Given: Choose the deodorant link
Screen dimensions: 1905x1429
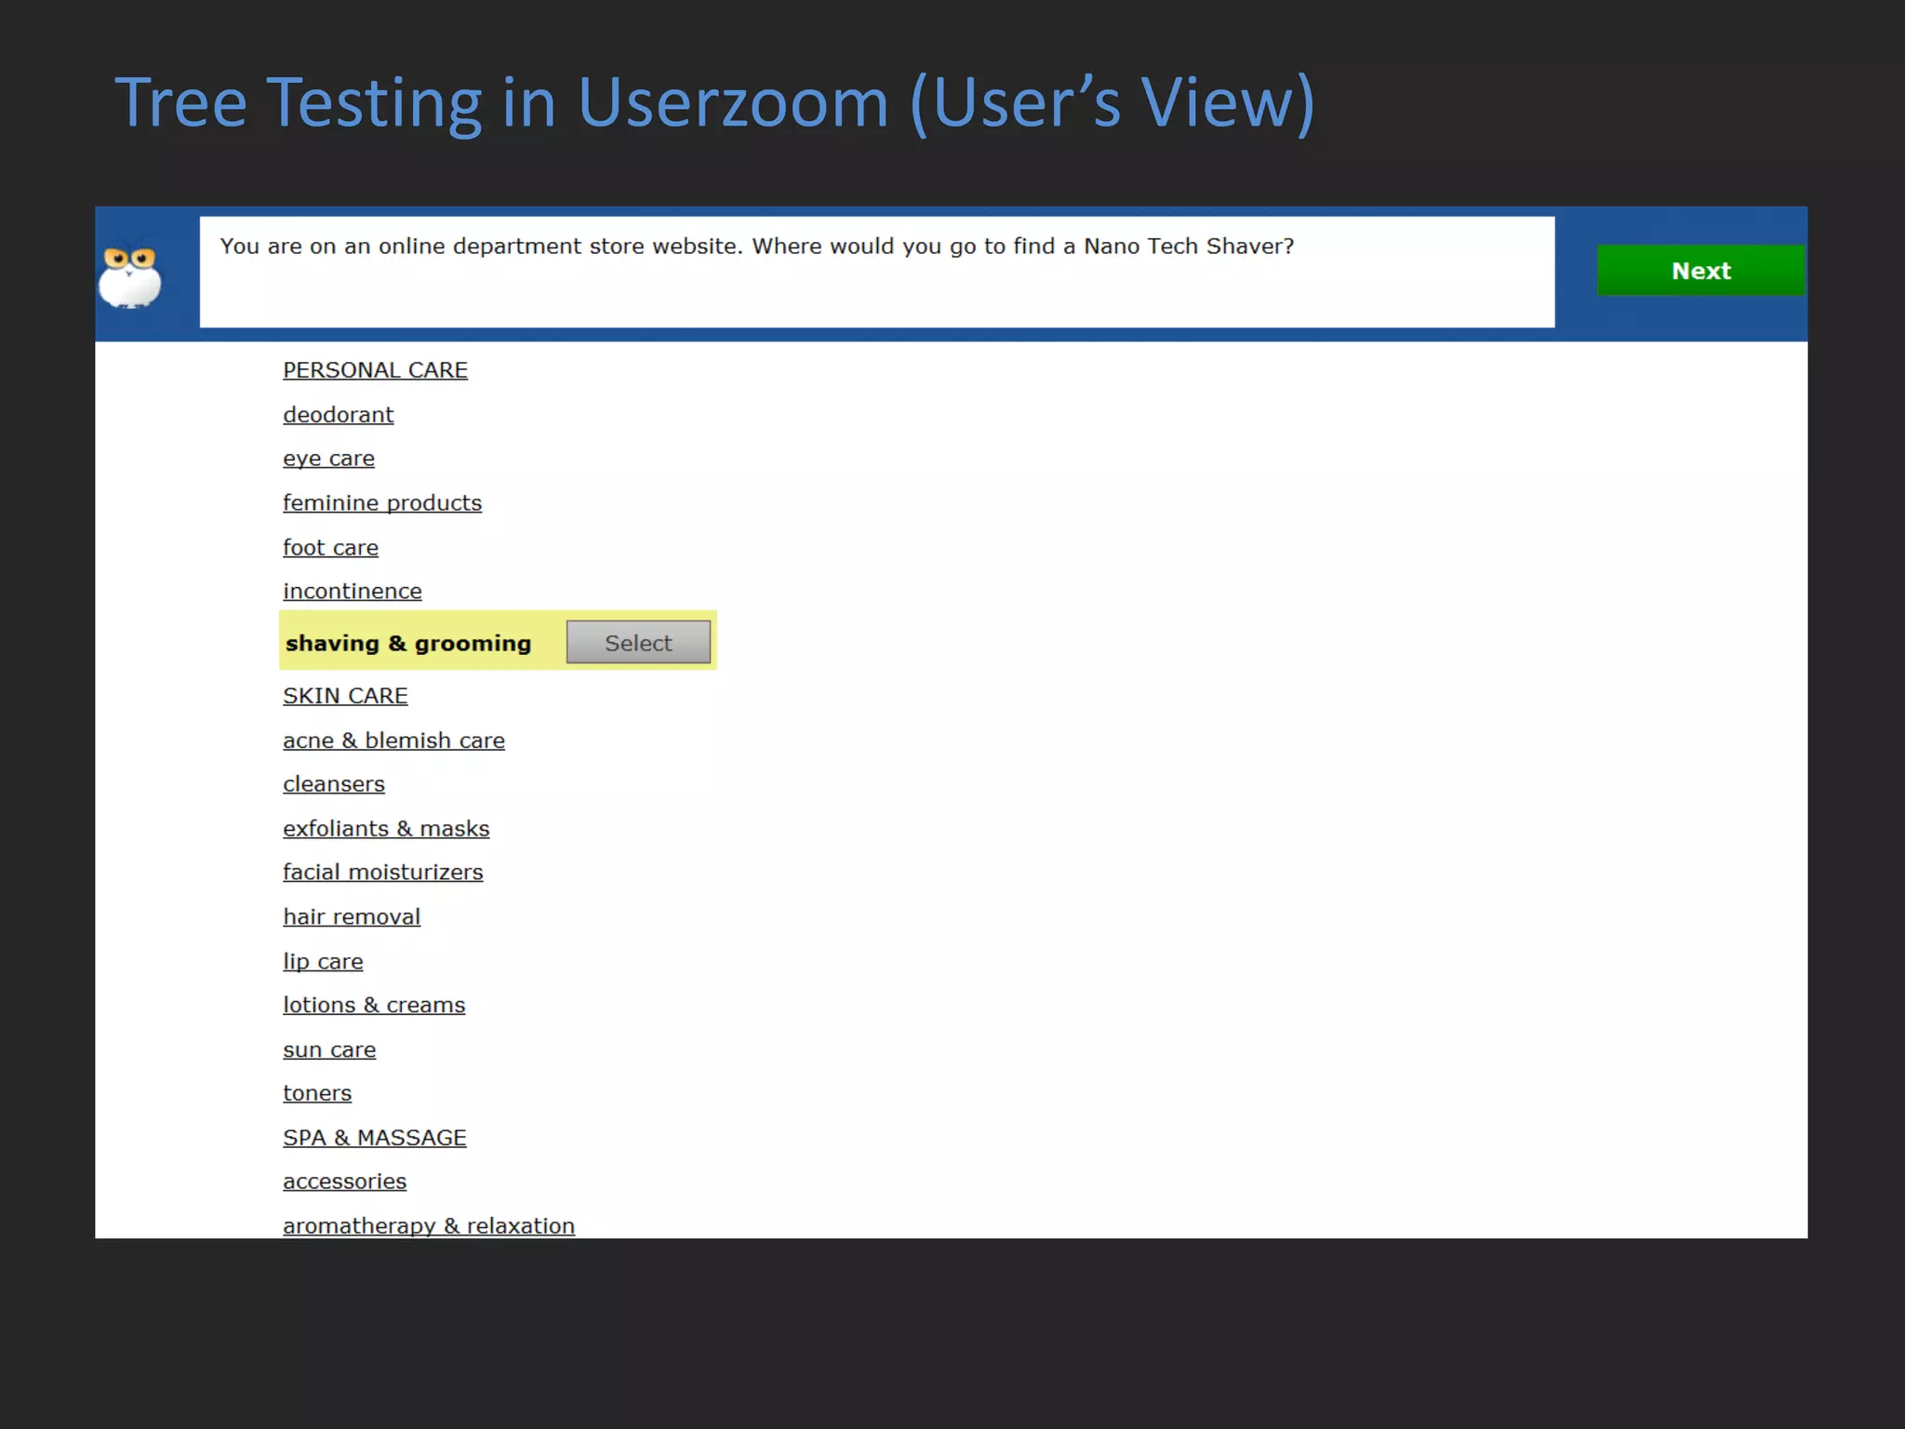Looking at the screenshot, I should [338, 415].
